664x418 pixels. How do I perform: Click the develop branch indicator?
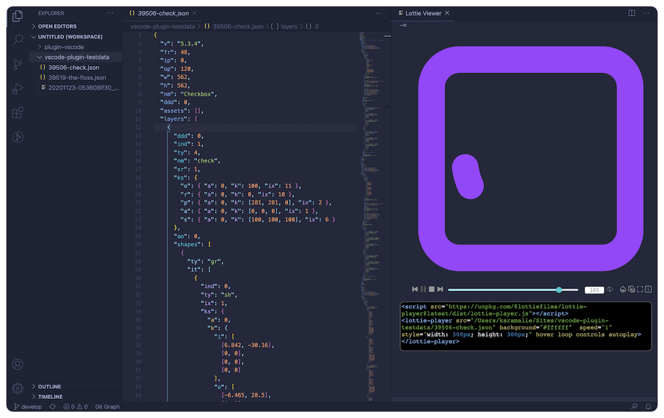point(28,407)
